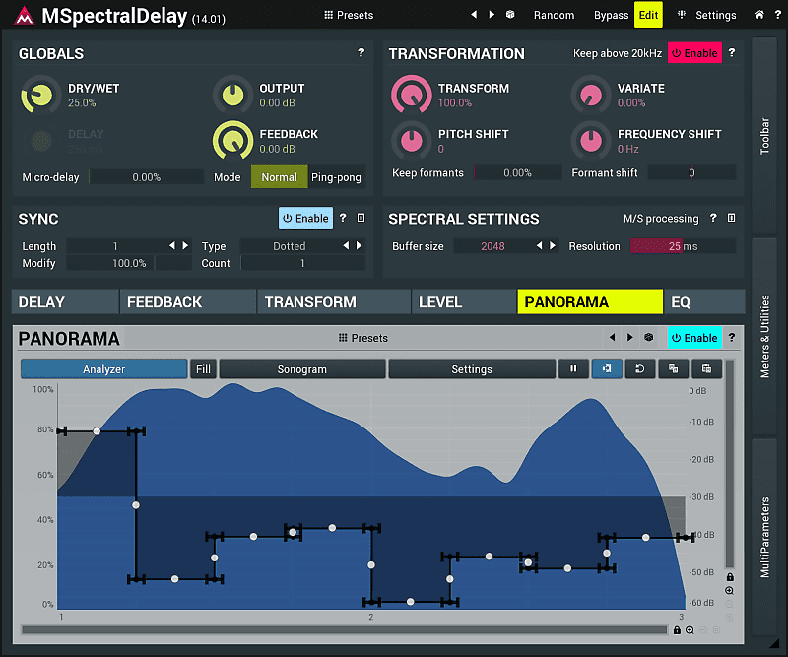Viewport: 788px width, 657px height.
Task: Copy Panorama settings using the copy icon
Action: (673, 368)
